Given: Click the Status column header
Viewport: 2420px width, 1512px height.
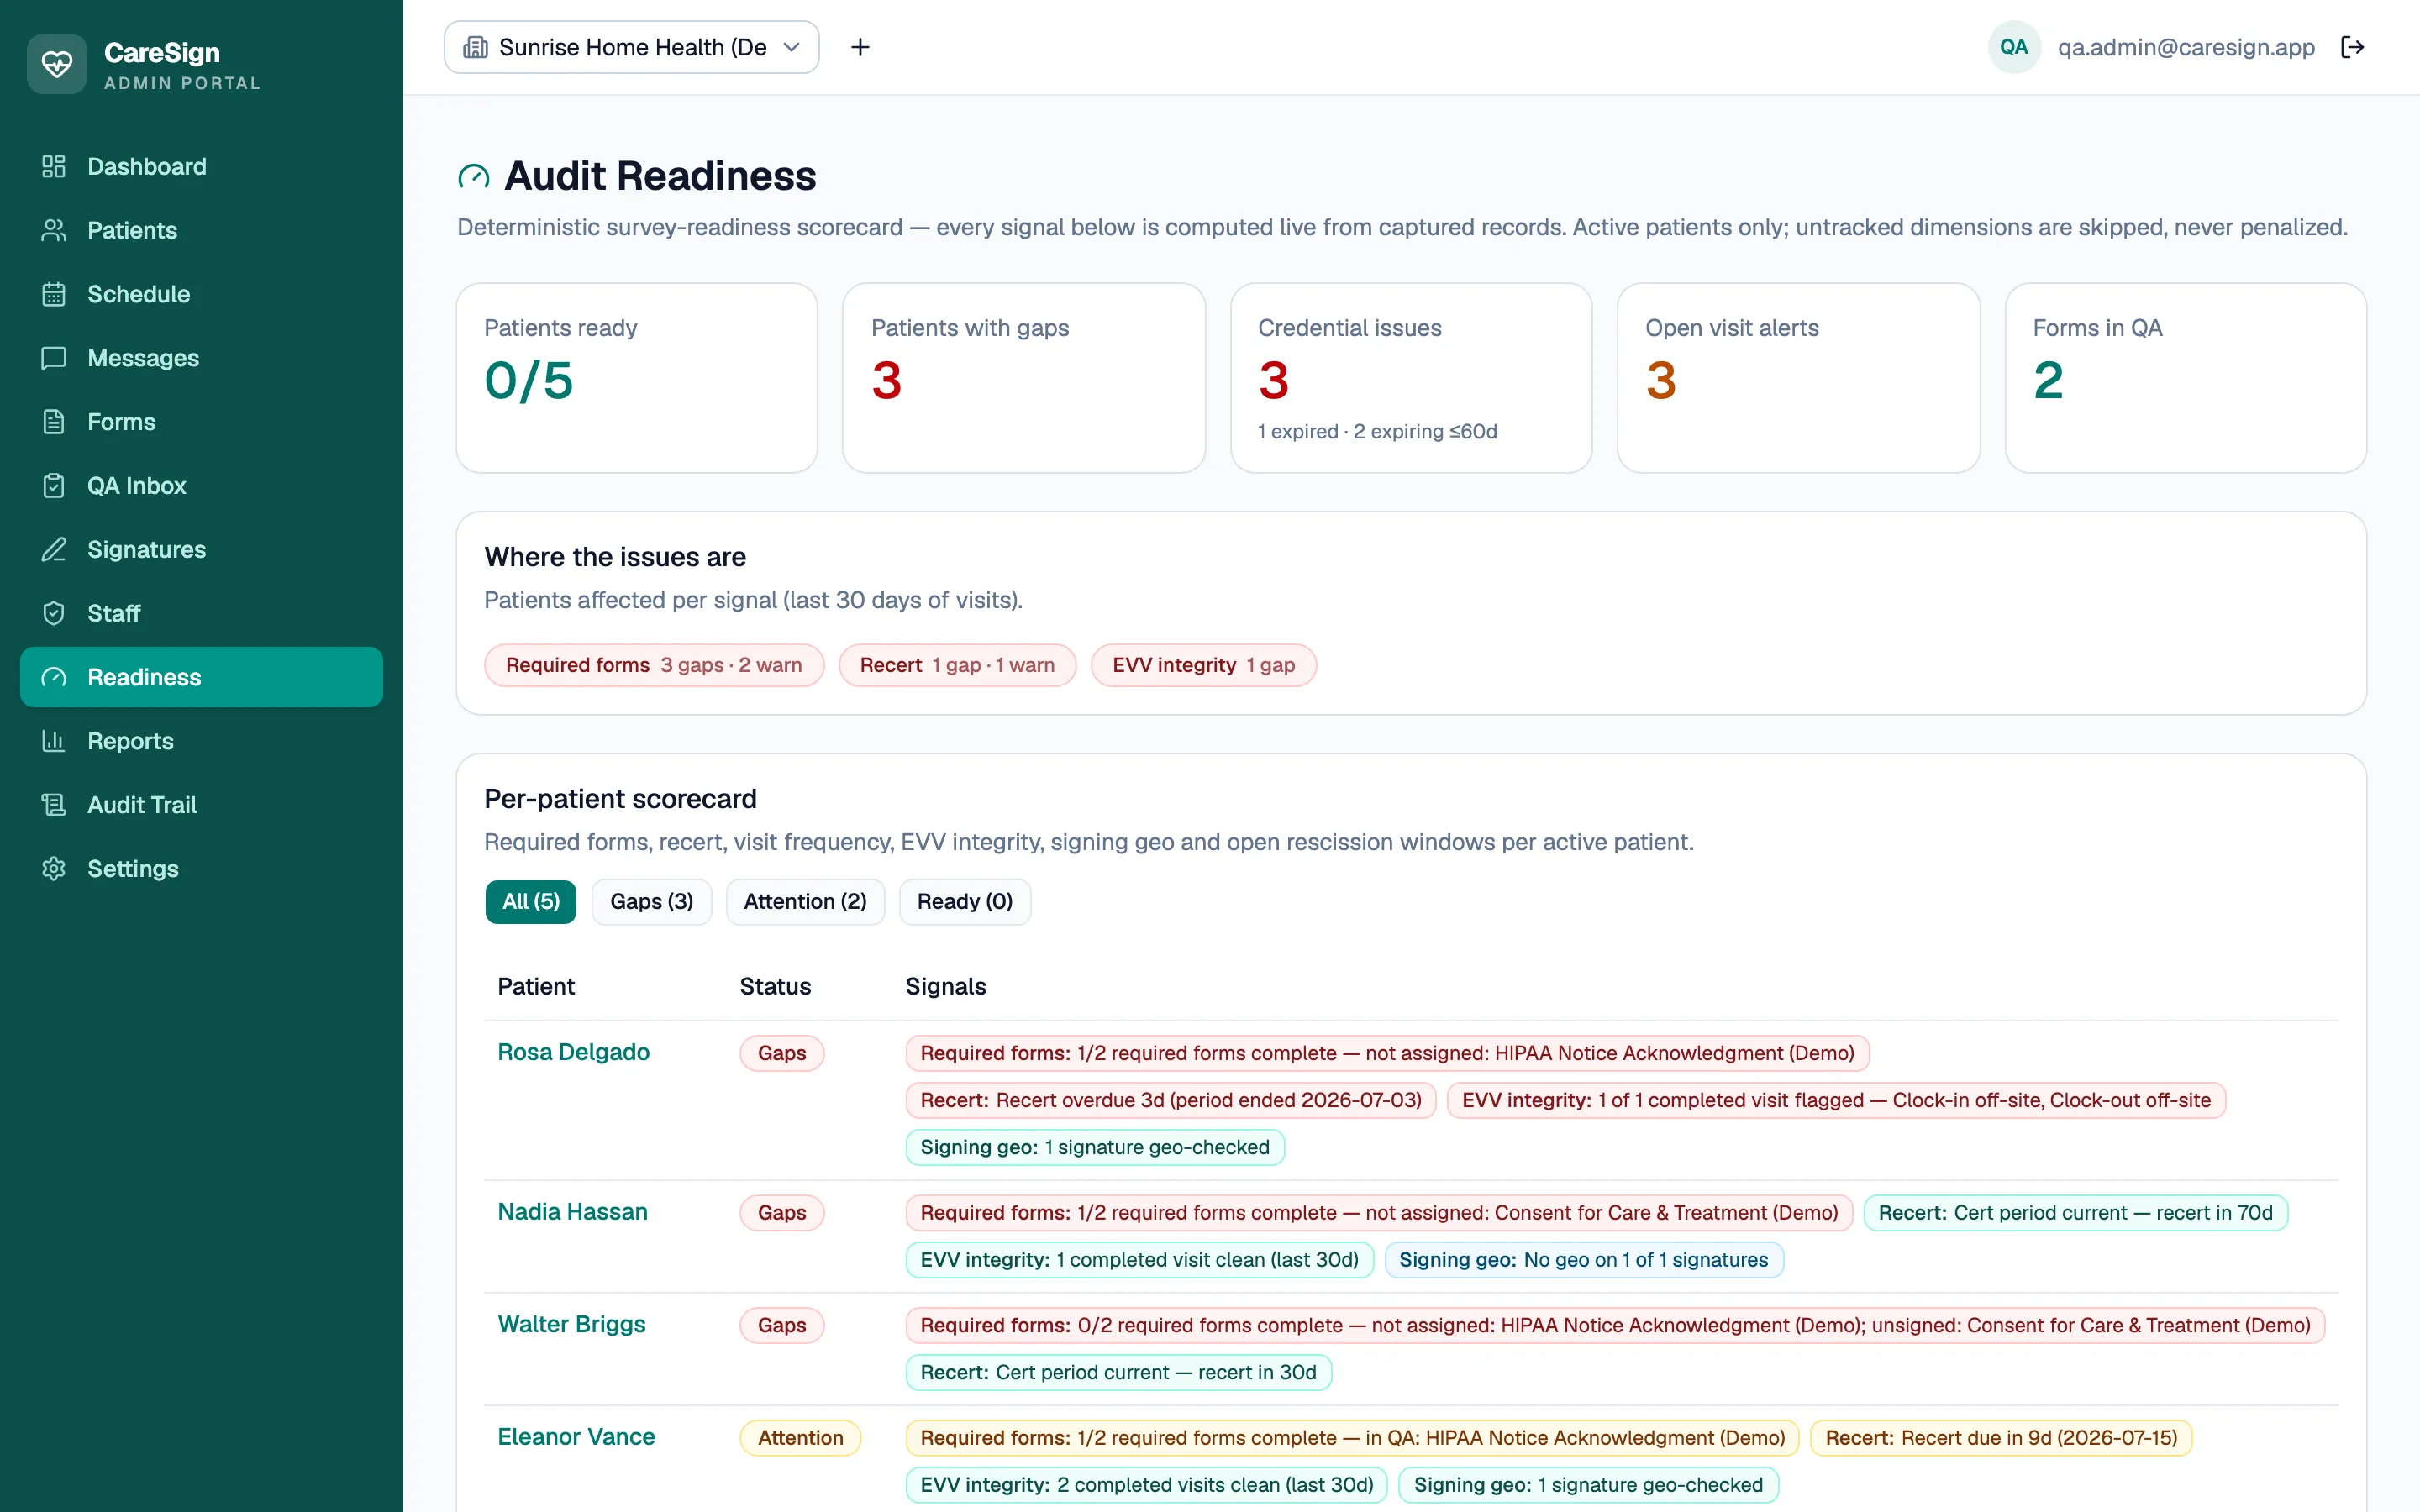Looking at the screenshot, I should (x=775, y=986).
